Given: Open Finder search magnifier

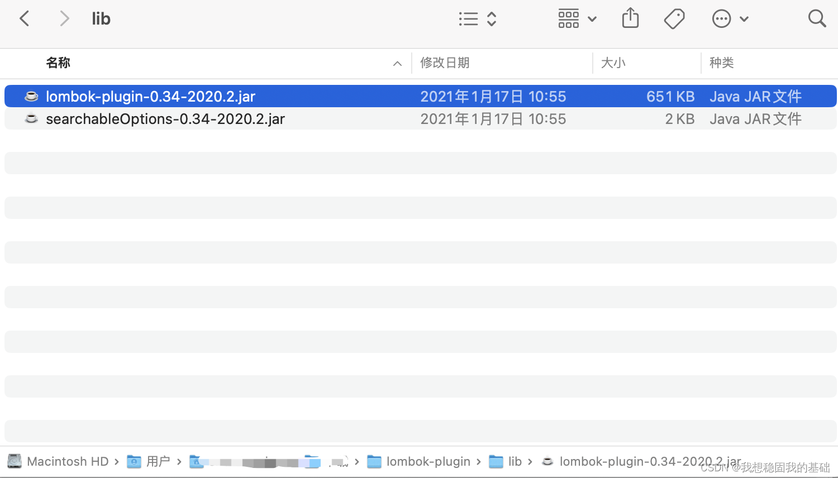Looking at the screenshot, I should [x=817, y=18].
